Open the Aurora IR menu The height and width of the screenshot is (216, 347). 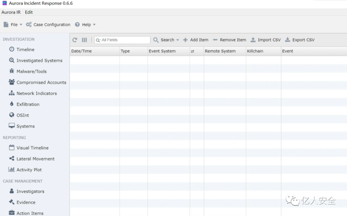coord(11,12)
